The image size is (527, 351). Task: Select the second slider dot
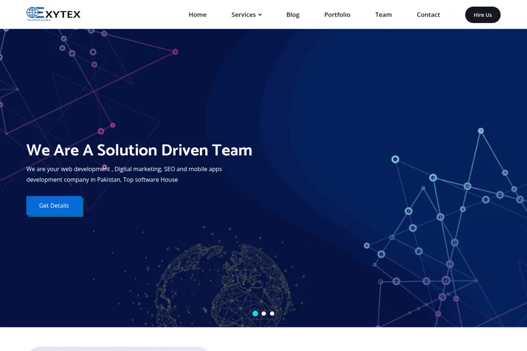pyautogui.click(x=263, y=313)
